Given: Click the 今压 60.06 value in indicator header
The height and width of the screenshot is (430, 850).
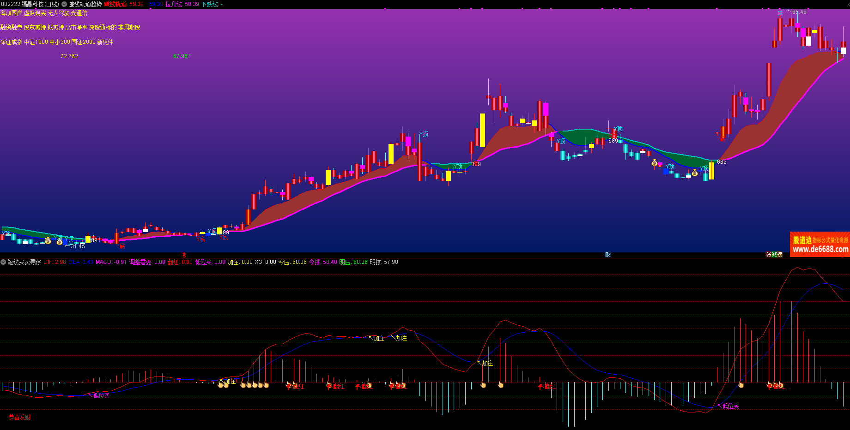Looking at the screenshot, I should click(x=292, y=262).
